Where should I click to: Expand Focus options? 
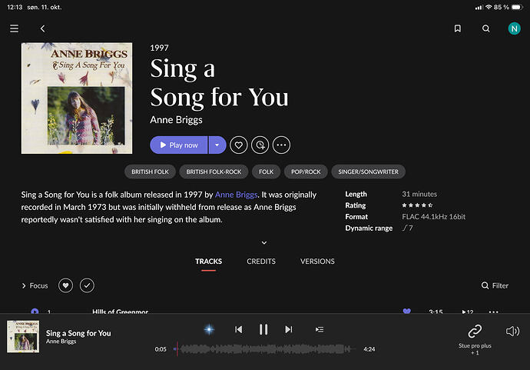35,285
